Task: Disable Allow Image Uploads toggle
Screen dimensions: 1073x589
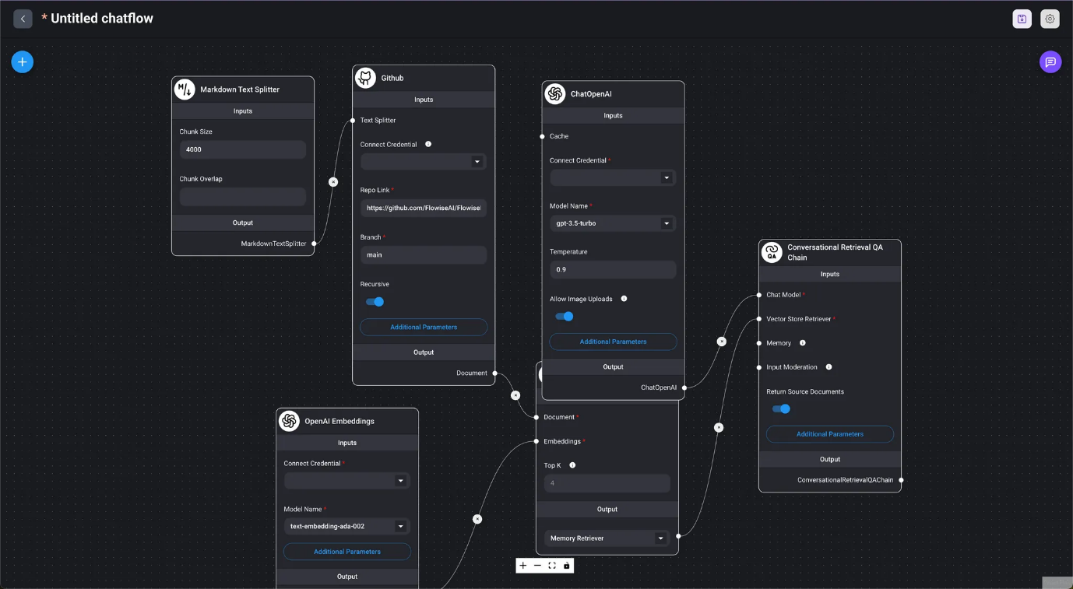Action: (565, 317)
